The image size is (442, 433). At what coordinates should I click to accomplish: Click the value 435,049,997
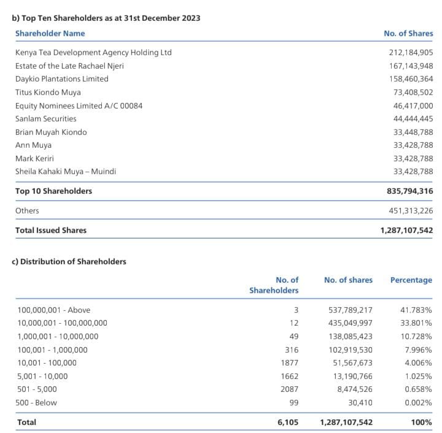point(350,323)
